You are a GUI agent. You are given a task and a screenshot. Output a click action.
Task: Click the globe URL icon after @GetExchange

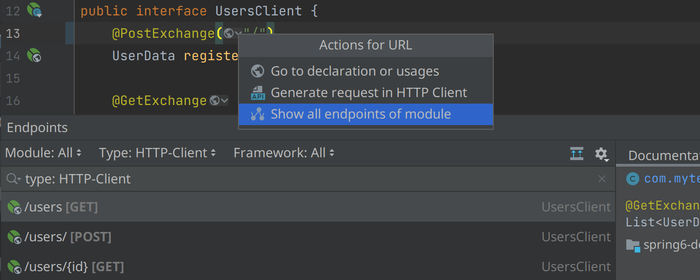[215, 100]
